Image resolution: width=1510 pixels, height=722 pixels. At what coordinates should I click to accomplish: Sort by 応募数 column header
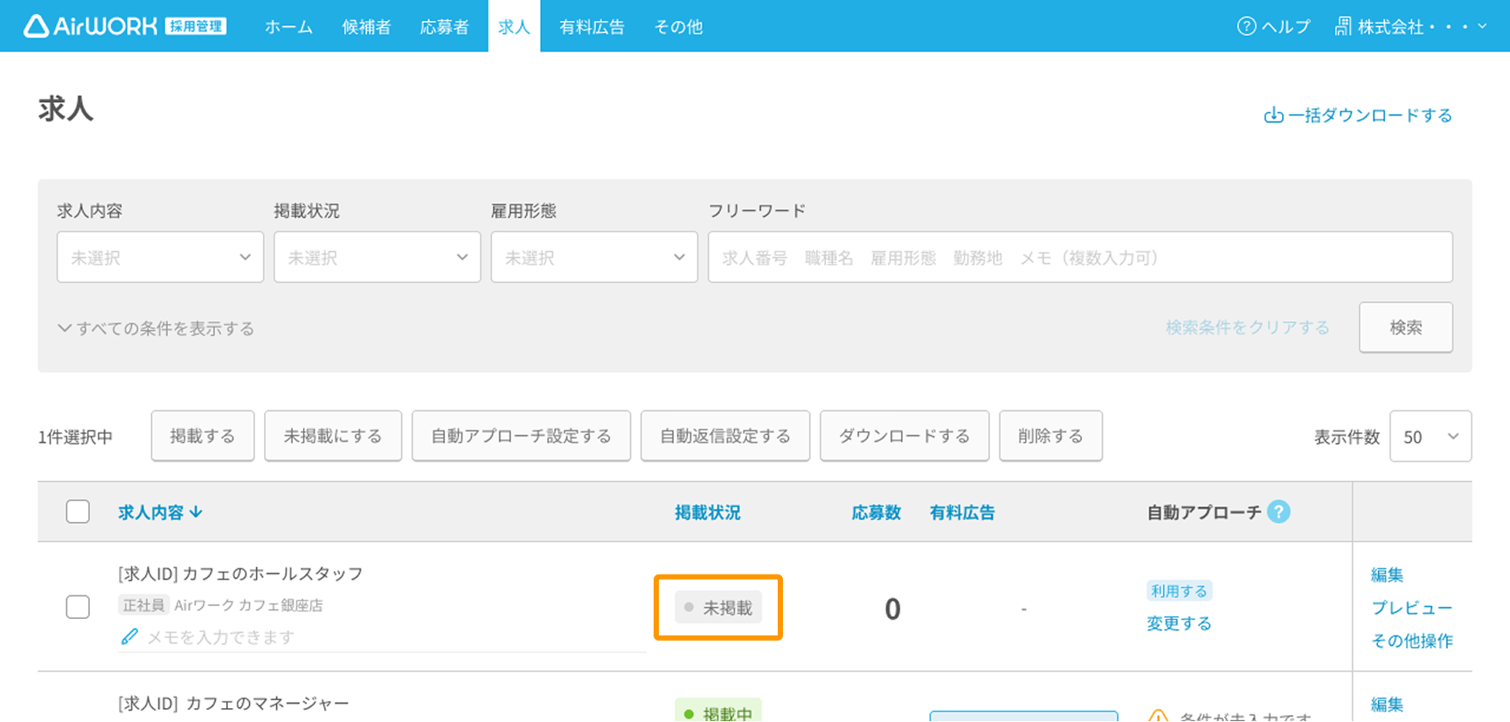[x=876, y=512]
